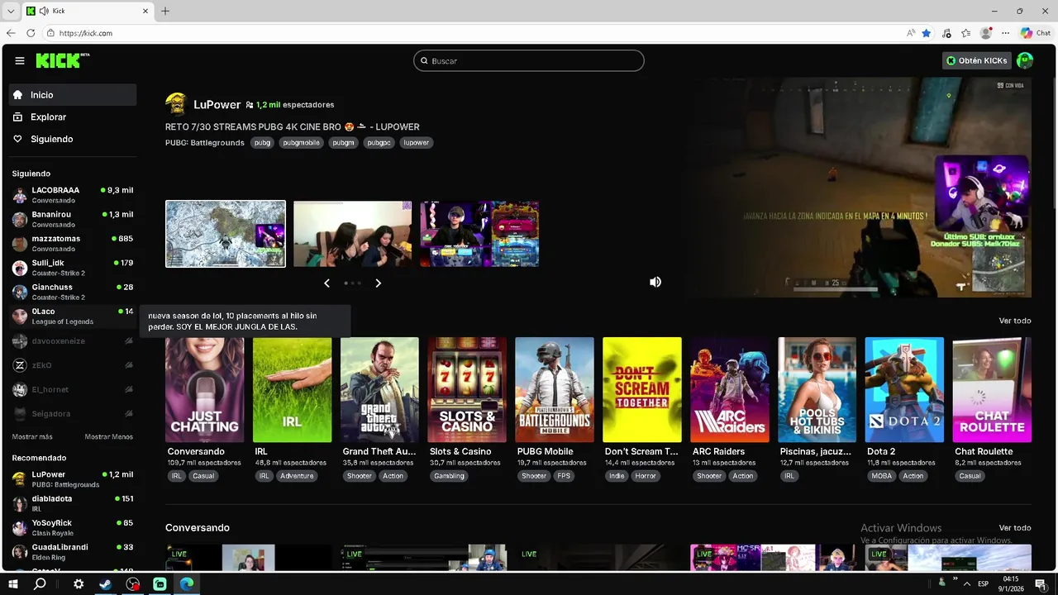Open Windows Start menu

coord(13,584)
